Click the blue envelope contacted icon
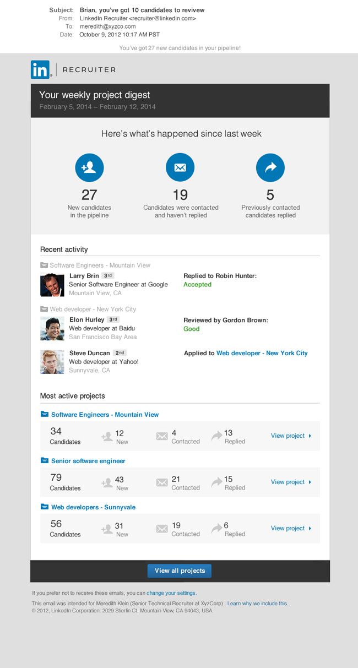The height and width of the screenshot is (668, 358). click(180, 168)
